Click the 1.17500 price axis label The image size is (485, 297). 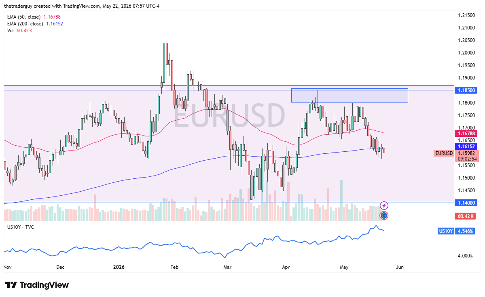[466, 115]
